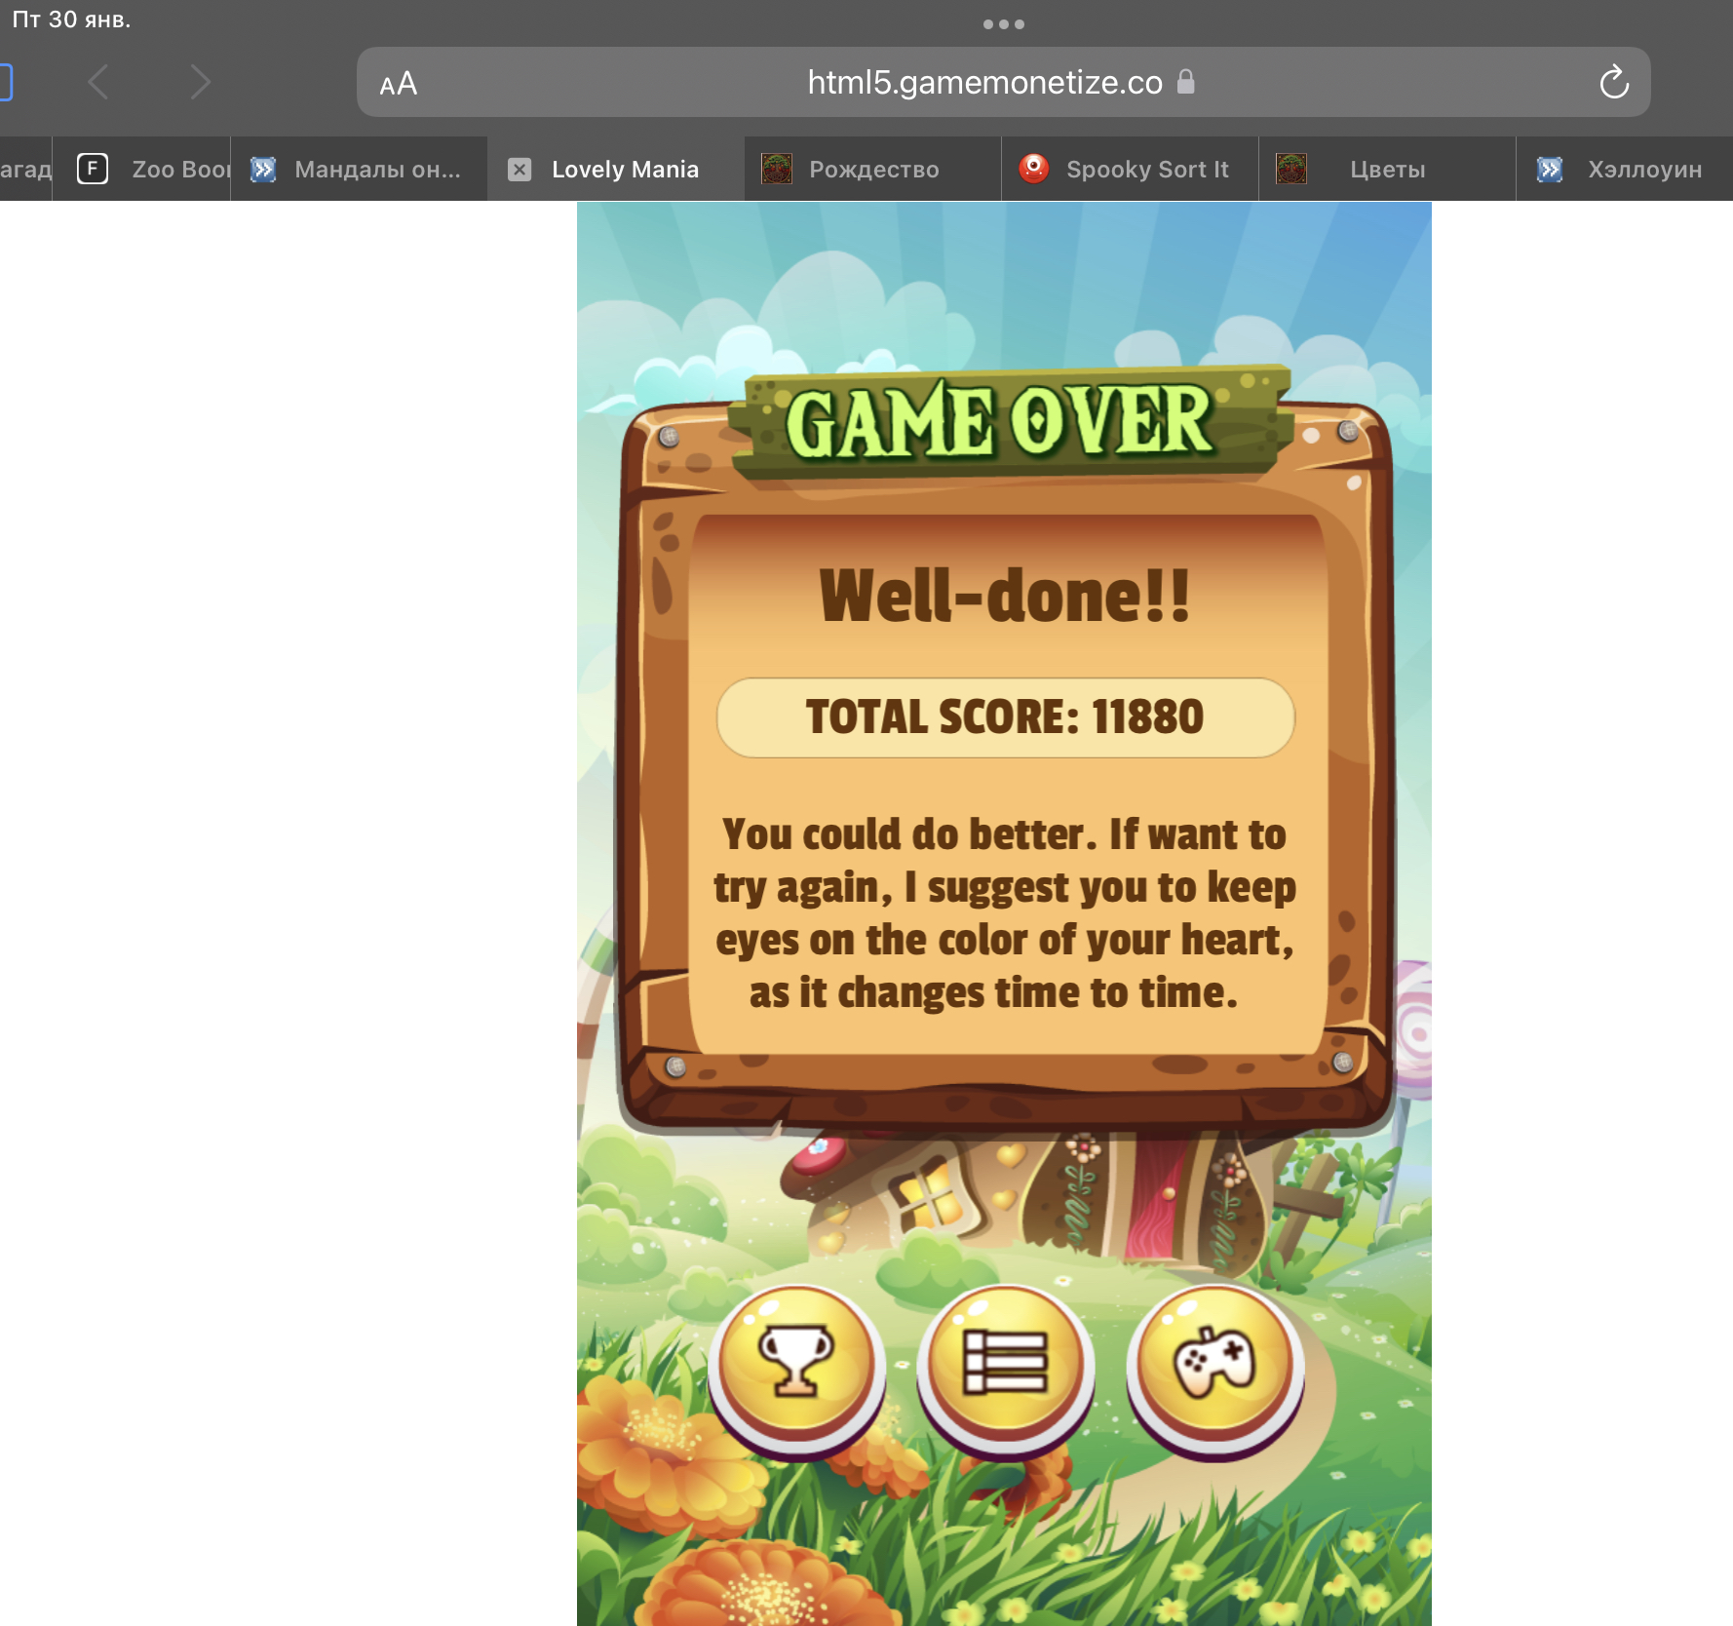
Task: Switch to the Цветы tab
Action: [1388, 170]
